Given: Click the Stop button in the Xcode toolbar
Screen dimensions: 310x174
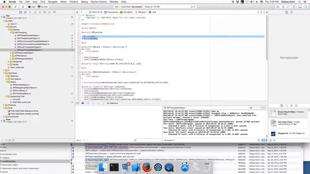Looking at the screenshot, I should click(x=23, y=7).
